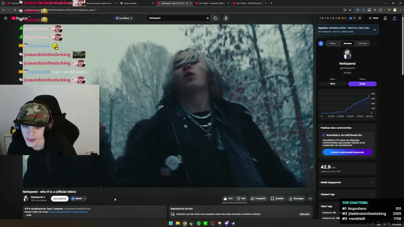The height and width of the screenshot is (227, 404).
Task: Switch to the AI Coach tab in vidIQ
Action: 363,44
